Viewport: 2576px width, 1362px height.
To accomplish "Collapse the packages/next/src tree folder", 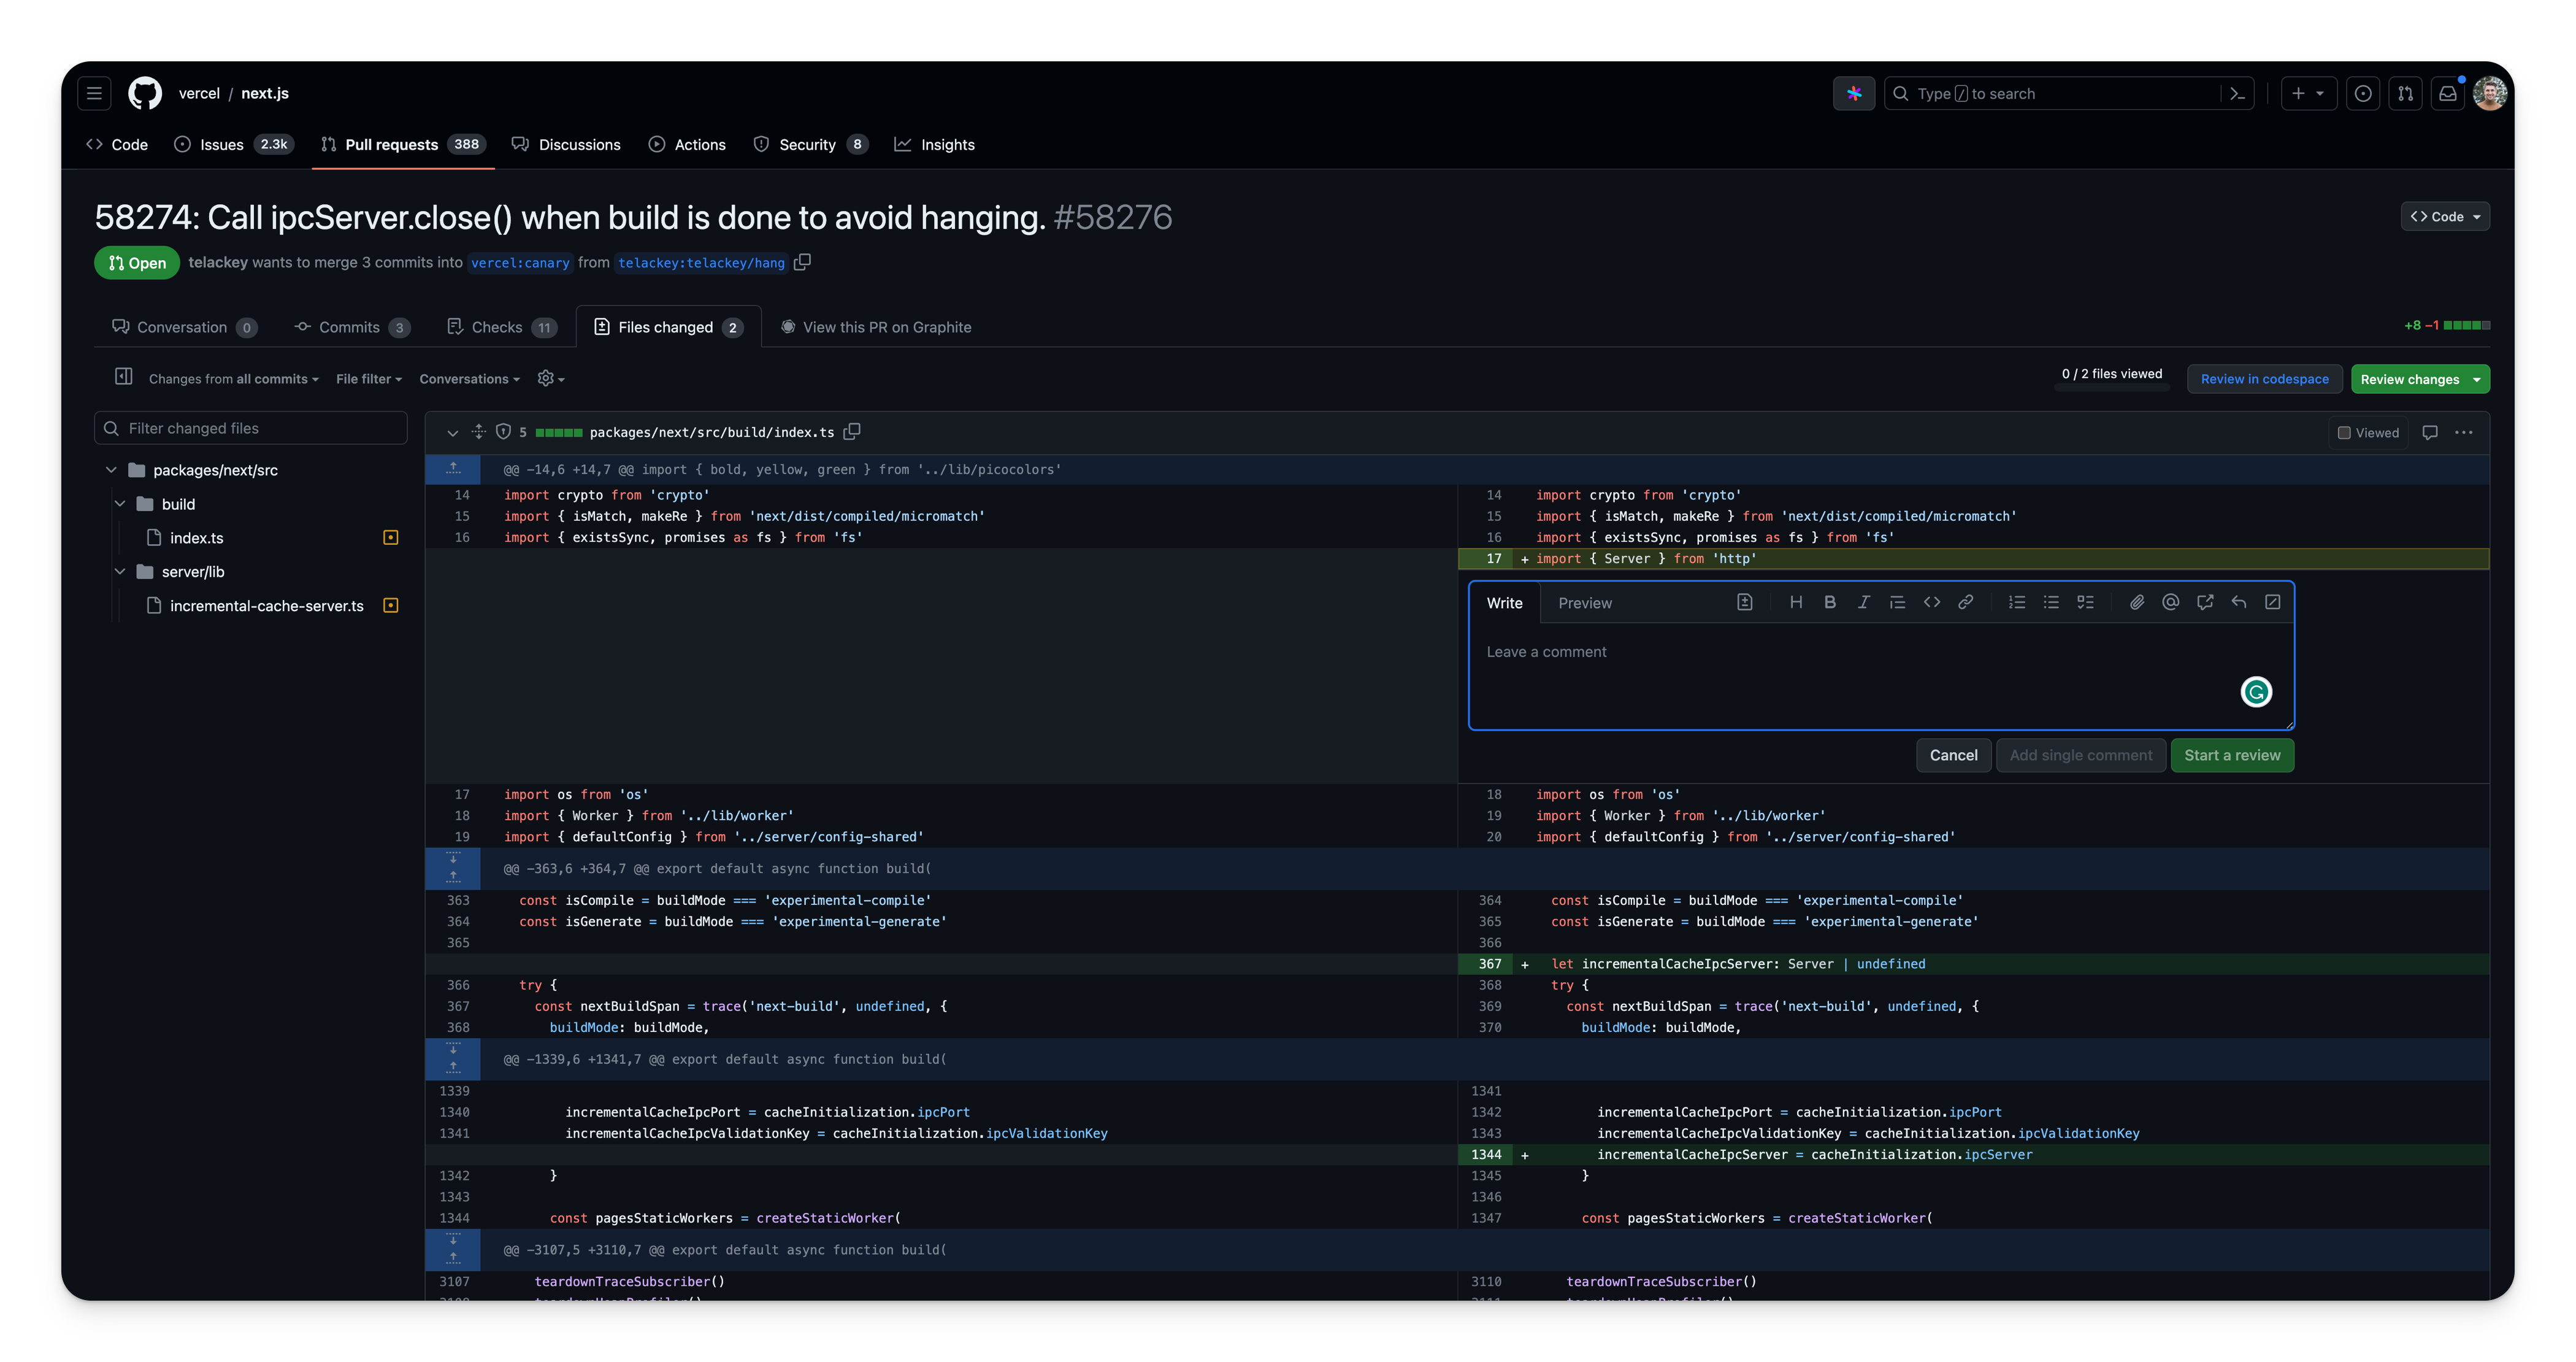I will click(x=110, y=469).
